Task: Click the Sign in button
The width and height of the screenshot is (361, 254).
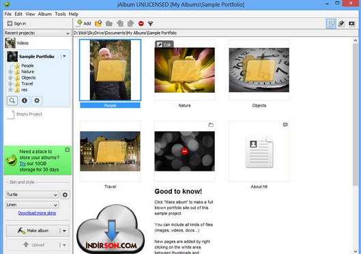Action: click(x=16, y=23)
